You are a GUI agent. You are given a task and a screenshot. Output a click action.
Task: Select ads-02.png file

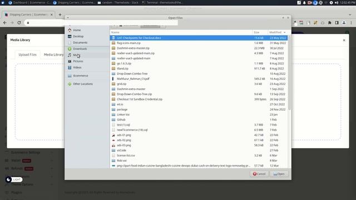[x=199, y=140]
